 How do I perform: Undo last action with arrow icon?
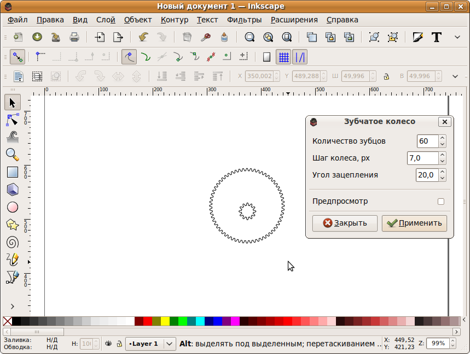[143, 37]
